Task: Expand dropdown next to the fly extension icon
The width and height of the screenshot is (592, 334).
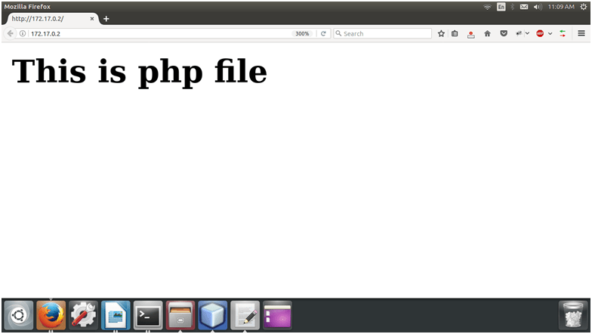Action: [x=527, y=33]
